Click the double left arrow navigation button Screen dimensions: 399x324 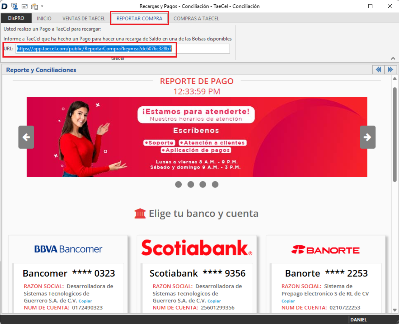point(378,70)
